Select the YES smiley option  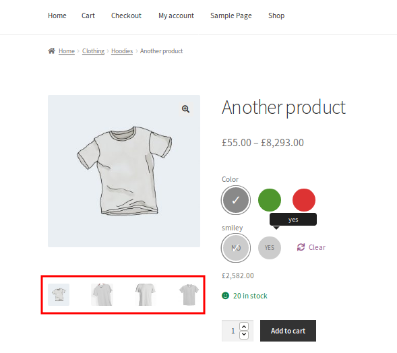(x=270, y=248)
